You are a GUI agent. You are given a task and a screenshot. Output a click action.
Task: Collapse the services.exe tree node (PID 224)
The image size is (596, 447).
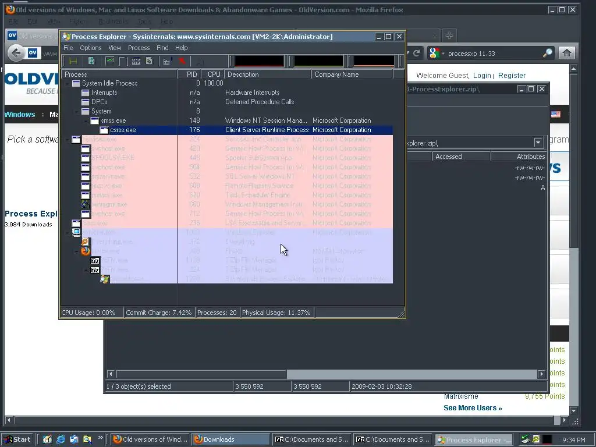[x=68, y=140]
